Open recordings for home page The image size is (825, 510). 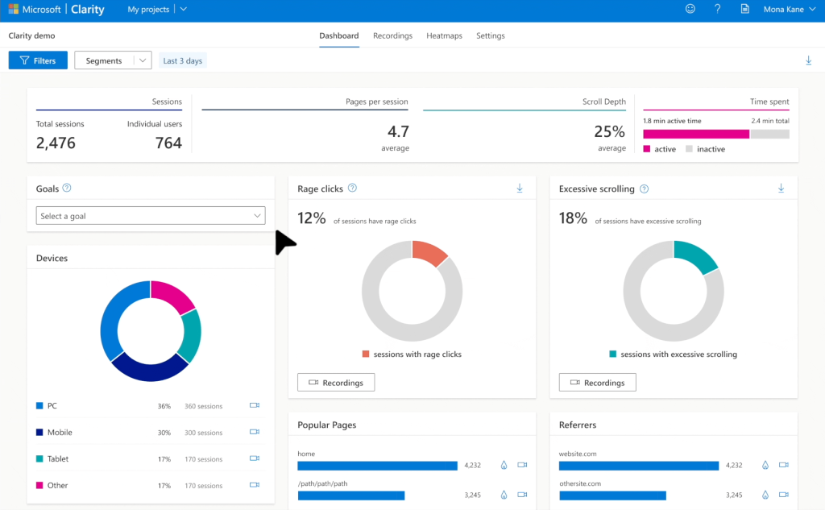[x=522, y=465]
